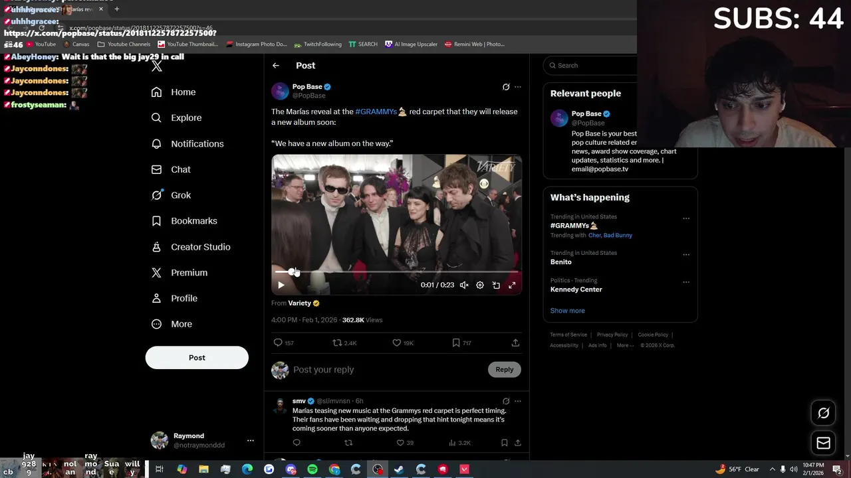Click the large Post button
The image size is (851, 478).
[x=197, y=357]
